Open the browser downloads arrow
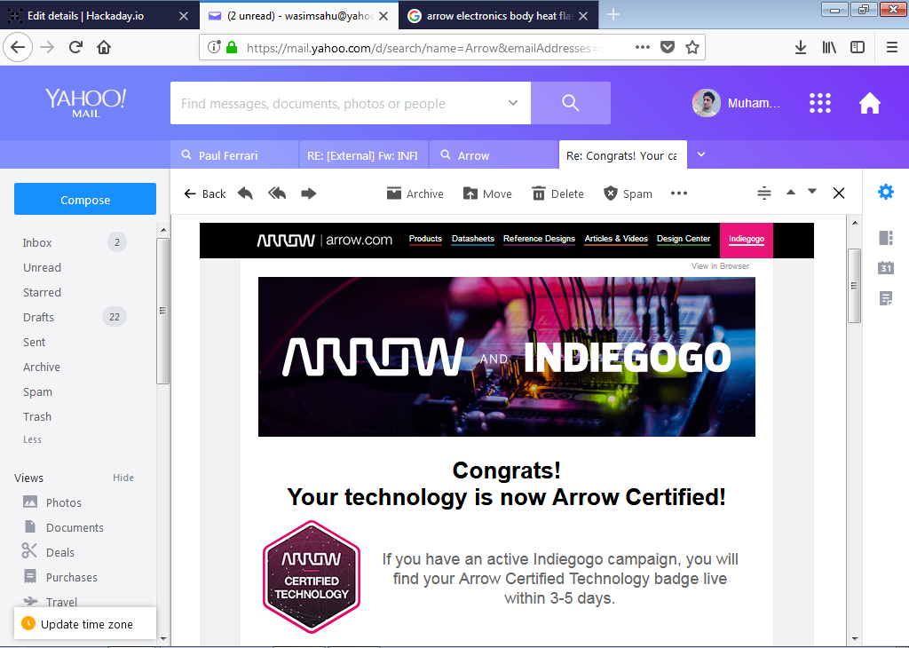 click(x=801, y=48)
